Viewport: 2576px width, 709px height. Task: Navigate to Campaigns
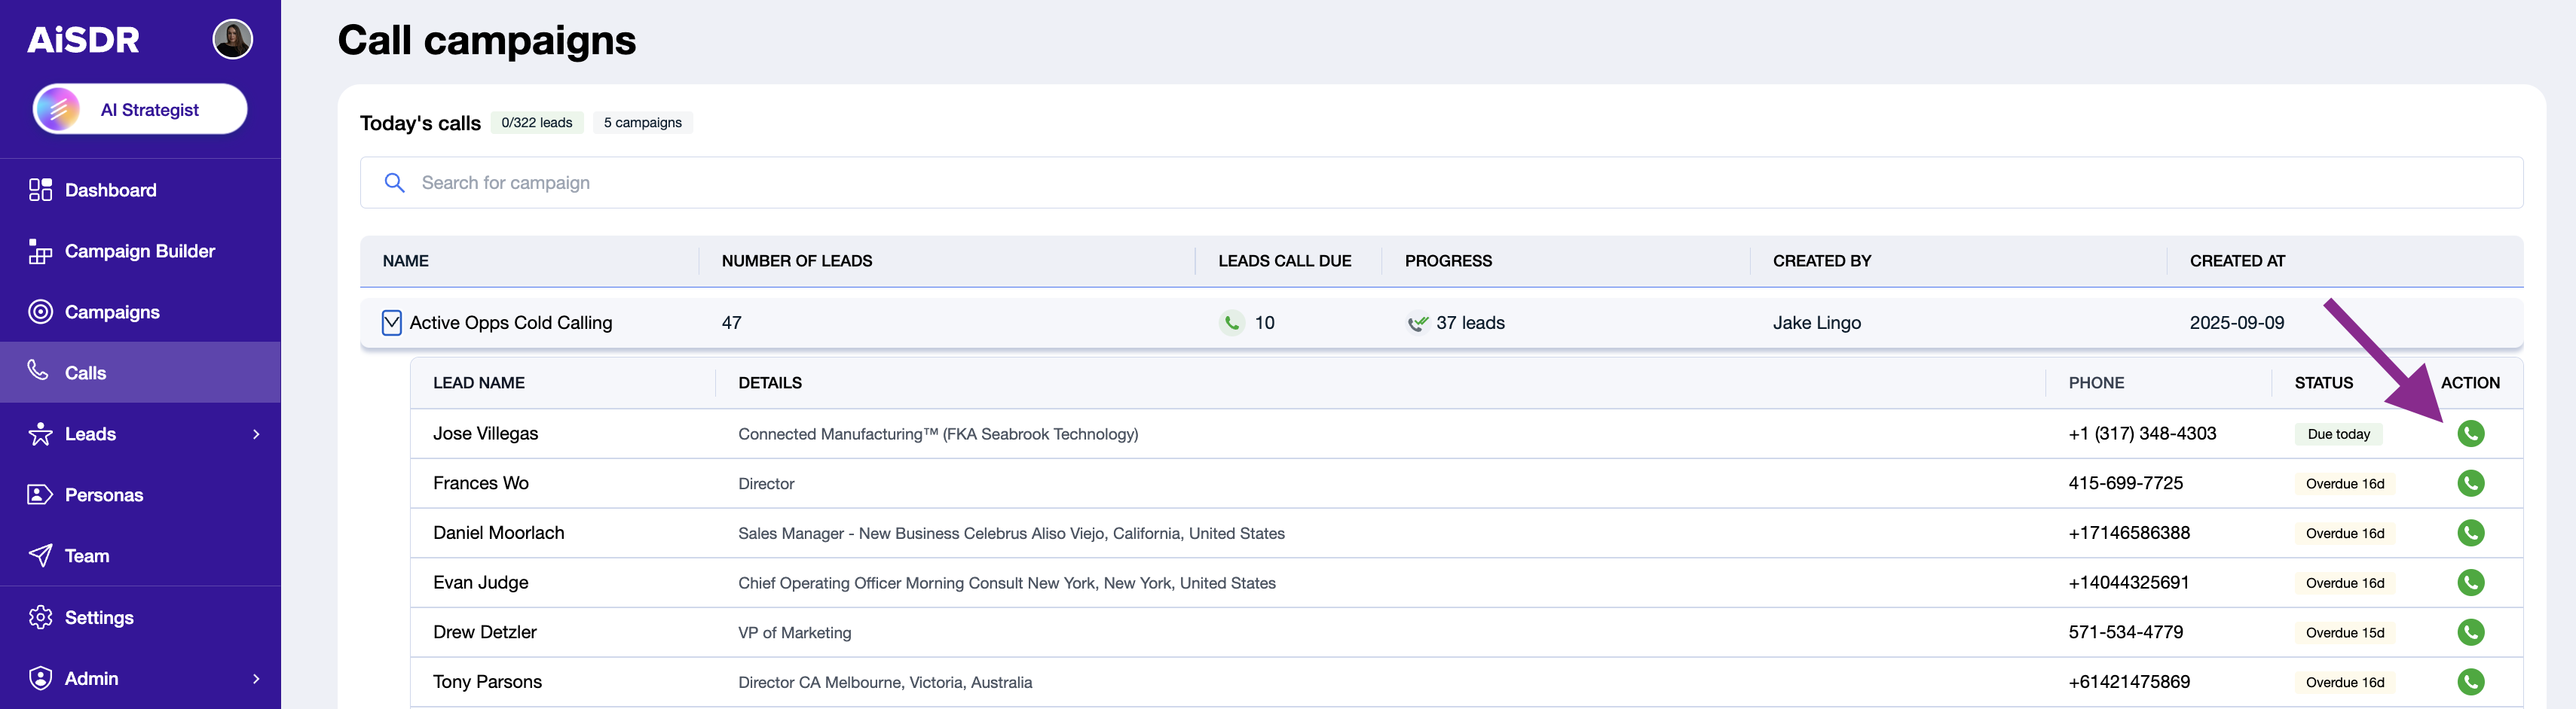pyautogui.click(x=112, y=312)
